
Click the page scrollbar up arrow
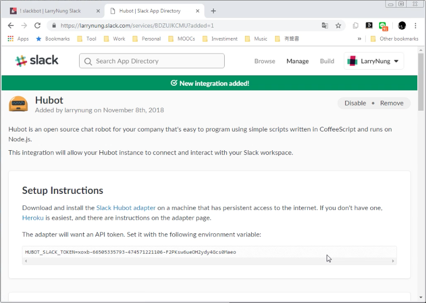click(421, 50)
